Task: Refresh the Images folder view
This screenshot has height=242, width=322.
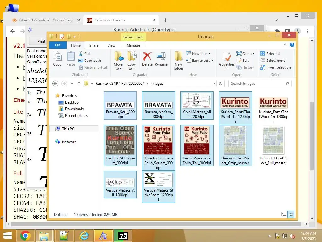Action: tap(220, 84)
